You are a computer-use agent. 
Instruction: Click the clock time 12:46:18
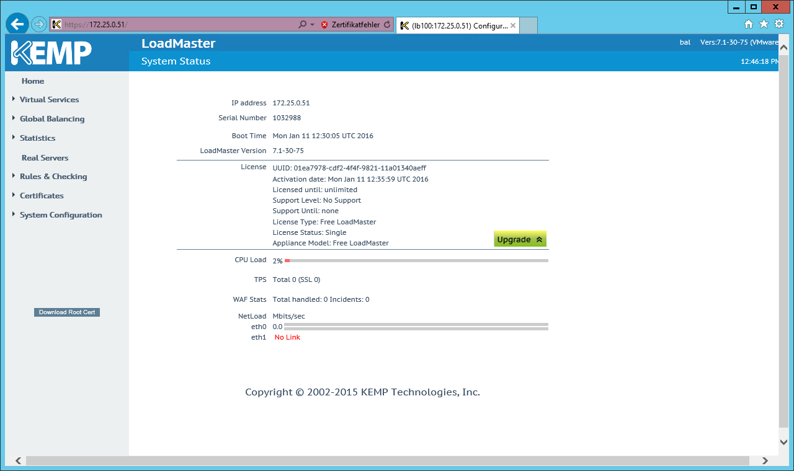(x=760, y=62)
